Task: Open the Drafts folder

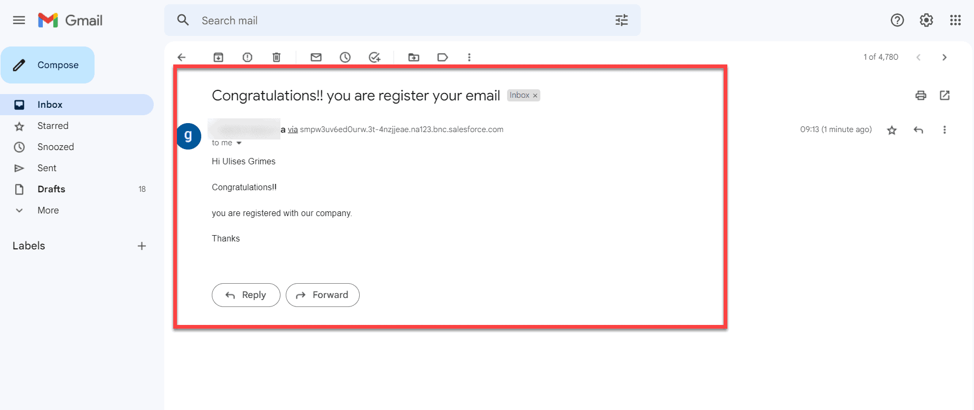Action: coord(77,189)
